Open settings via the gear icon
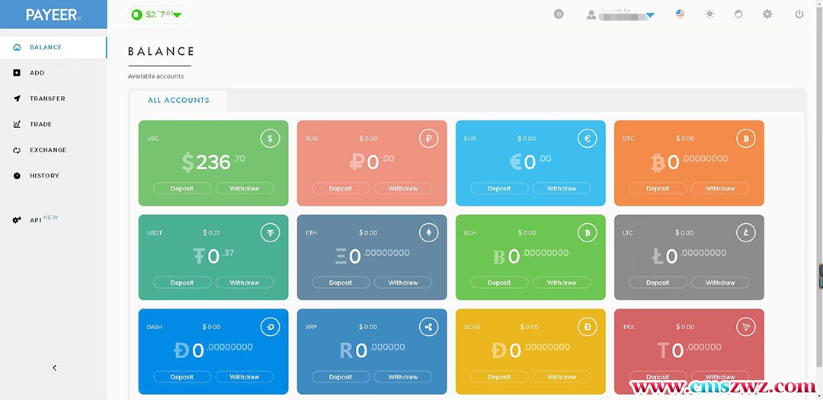The width and height of the screenshot is (823, 400). pos(767,14)
